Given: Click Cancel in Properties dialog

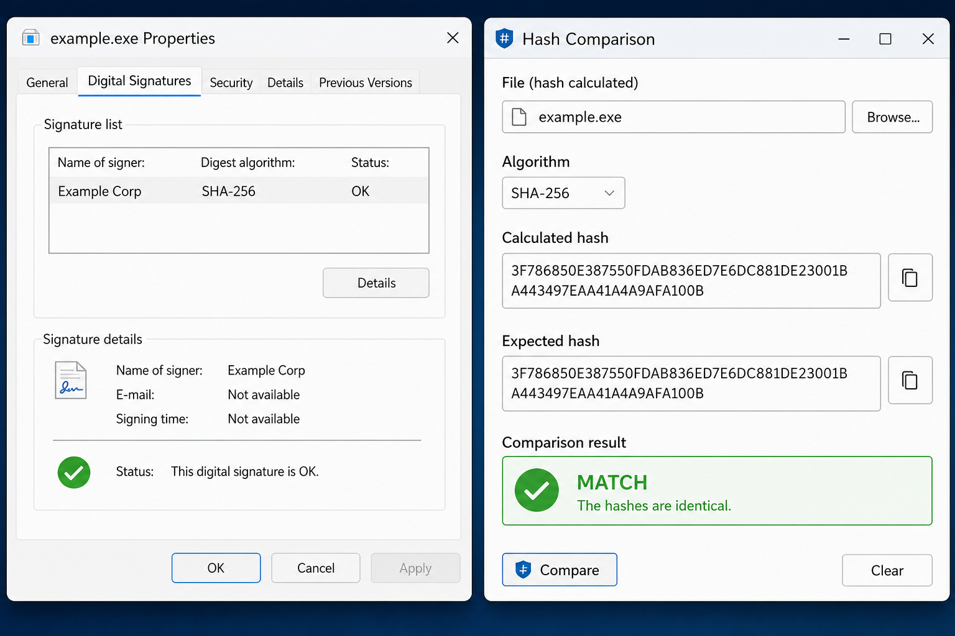Looking at the screenshot, I should click(316, 568).
